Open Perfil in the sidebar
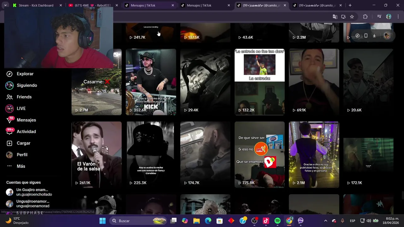Image resolution: width=404 pixels, height=227 pixels. (x=18, y=155)
